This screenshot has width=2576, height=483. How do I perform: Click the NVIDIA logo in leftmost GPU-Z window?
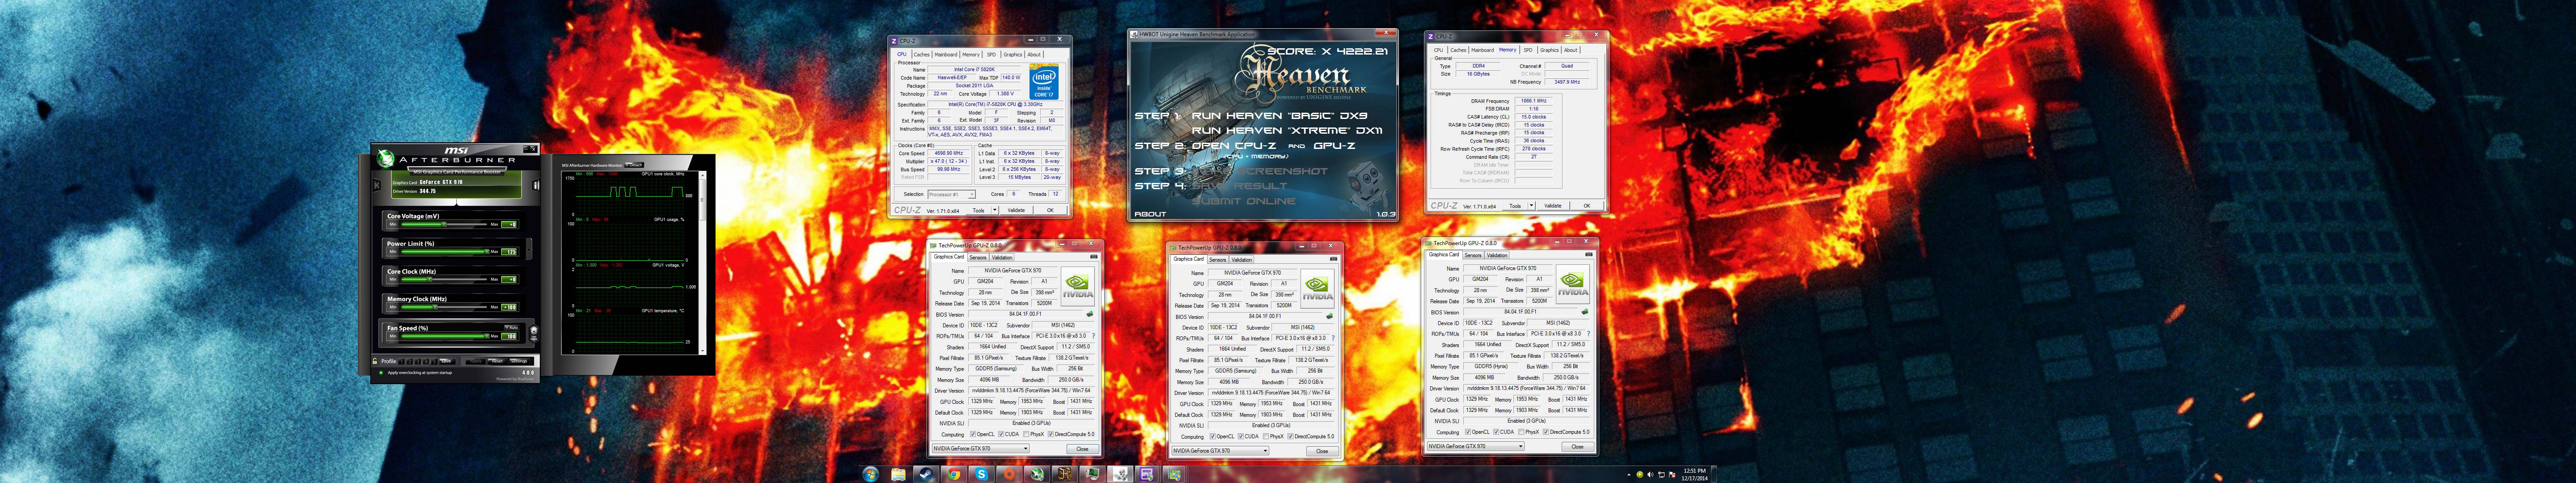point(1078,287)
